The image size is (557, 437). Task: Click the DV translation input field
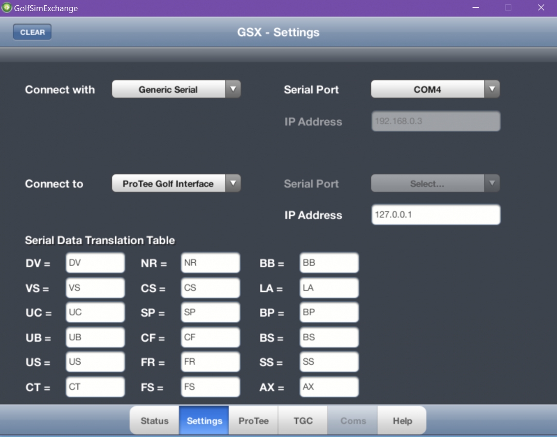pos(95,263)
